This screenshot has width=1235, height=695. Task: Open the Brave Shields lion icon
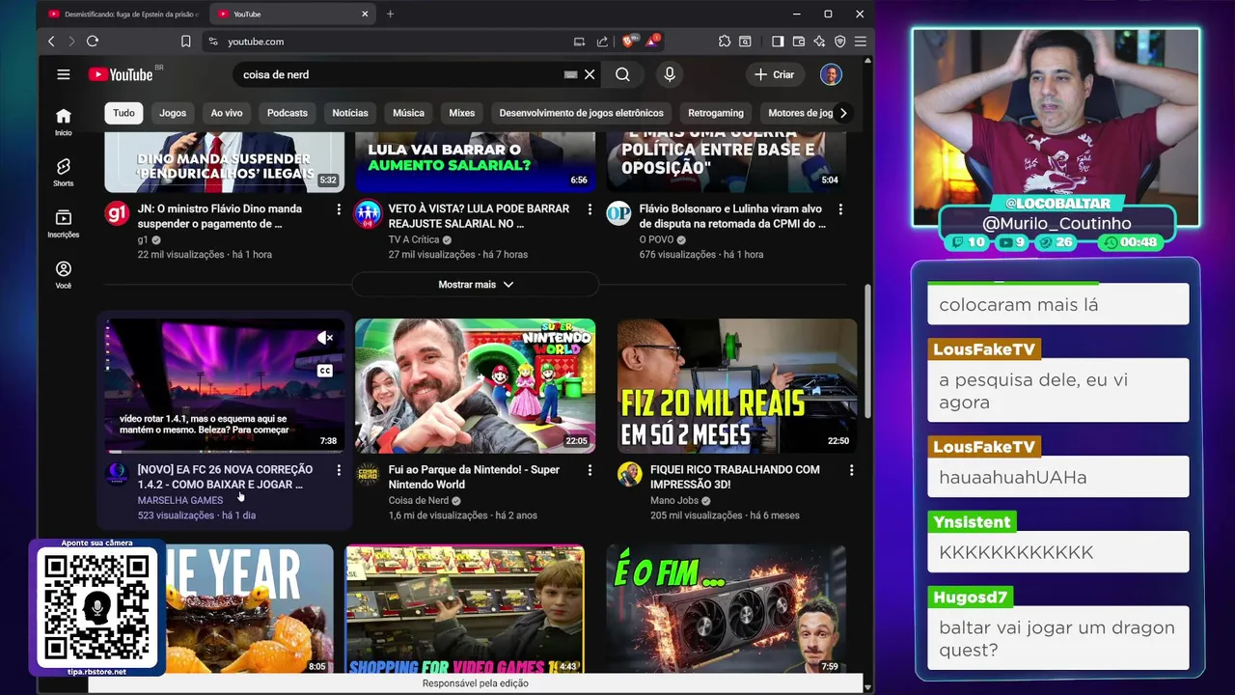[x=628, y=42]
